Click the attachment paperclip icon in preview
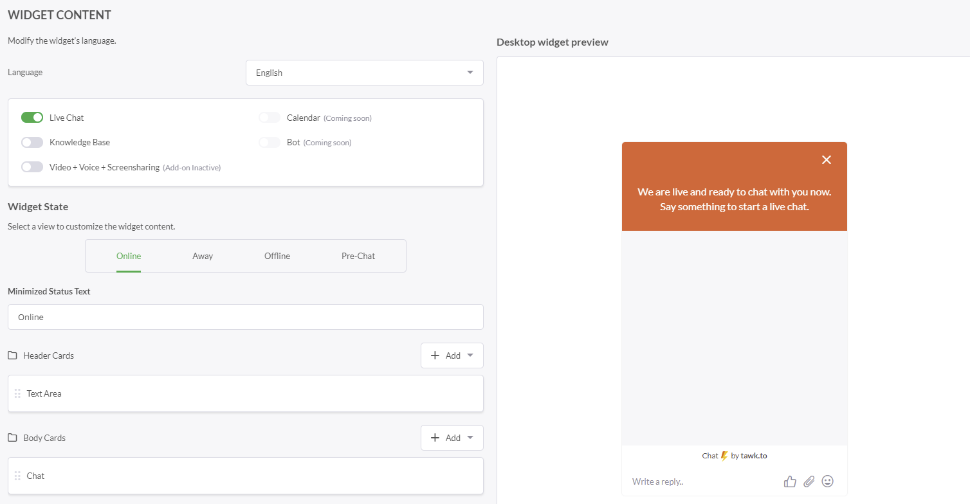Screen dimensions: 970x504 coord(809,481)
